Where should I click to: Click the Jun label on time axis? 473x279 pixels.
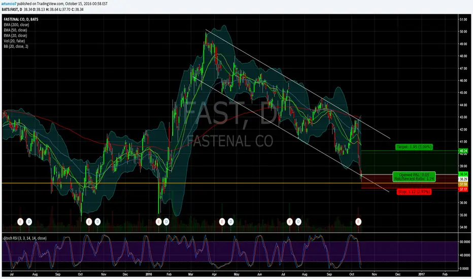coord(259,274)
